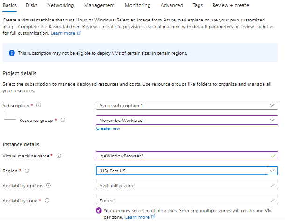
Task: Select the Monitoring tab
Action: coord(137,6)
